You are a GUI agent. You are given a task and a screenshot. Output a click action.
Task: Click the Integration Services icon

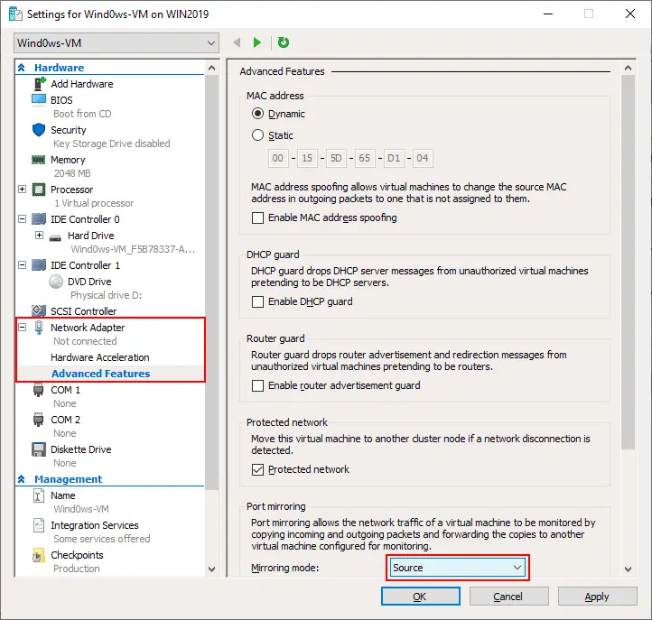pos(38,525)
